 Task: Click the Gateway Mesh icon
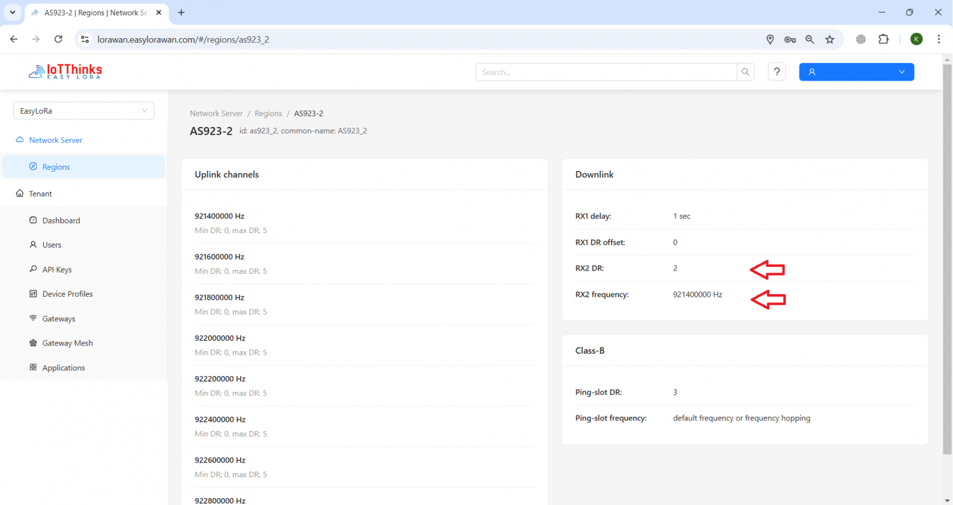(32, 342)
